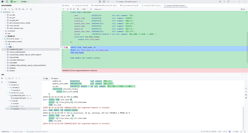The height and width of the screenshot is (133, 248).
Task: Toggle the in-editor results button in console toolbar
Action: [x=78, y=9]
